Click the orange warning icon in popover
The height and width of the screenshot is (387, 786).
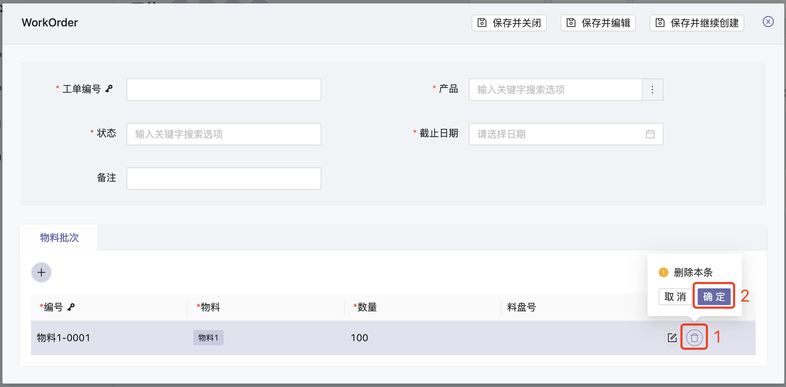coord(663,272)
